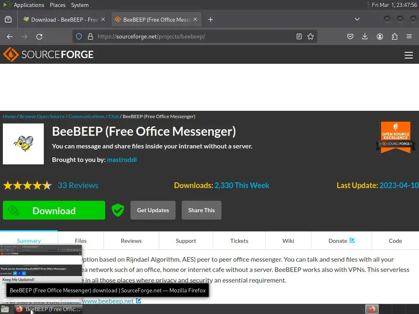Click the Share This button
Screen dimensions: 419x314
[201, 210]
